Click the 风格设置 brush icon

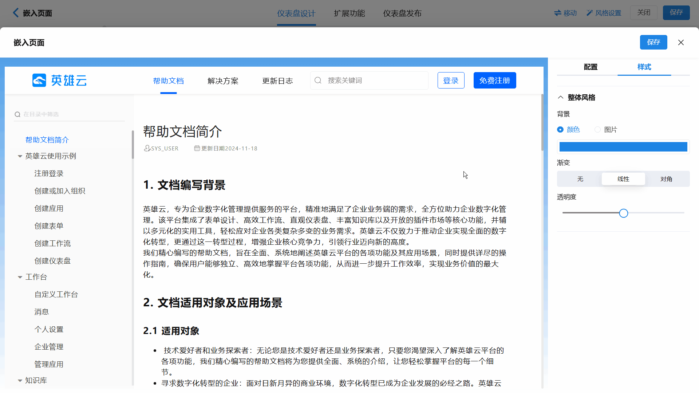589,13
